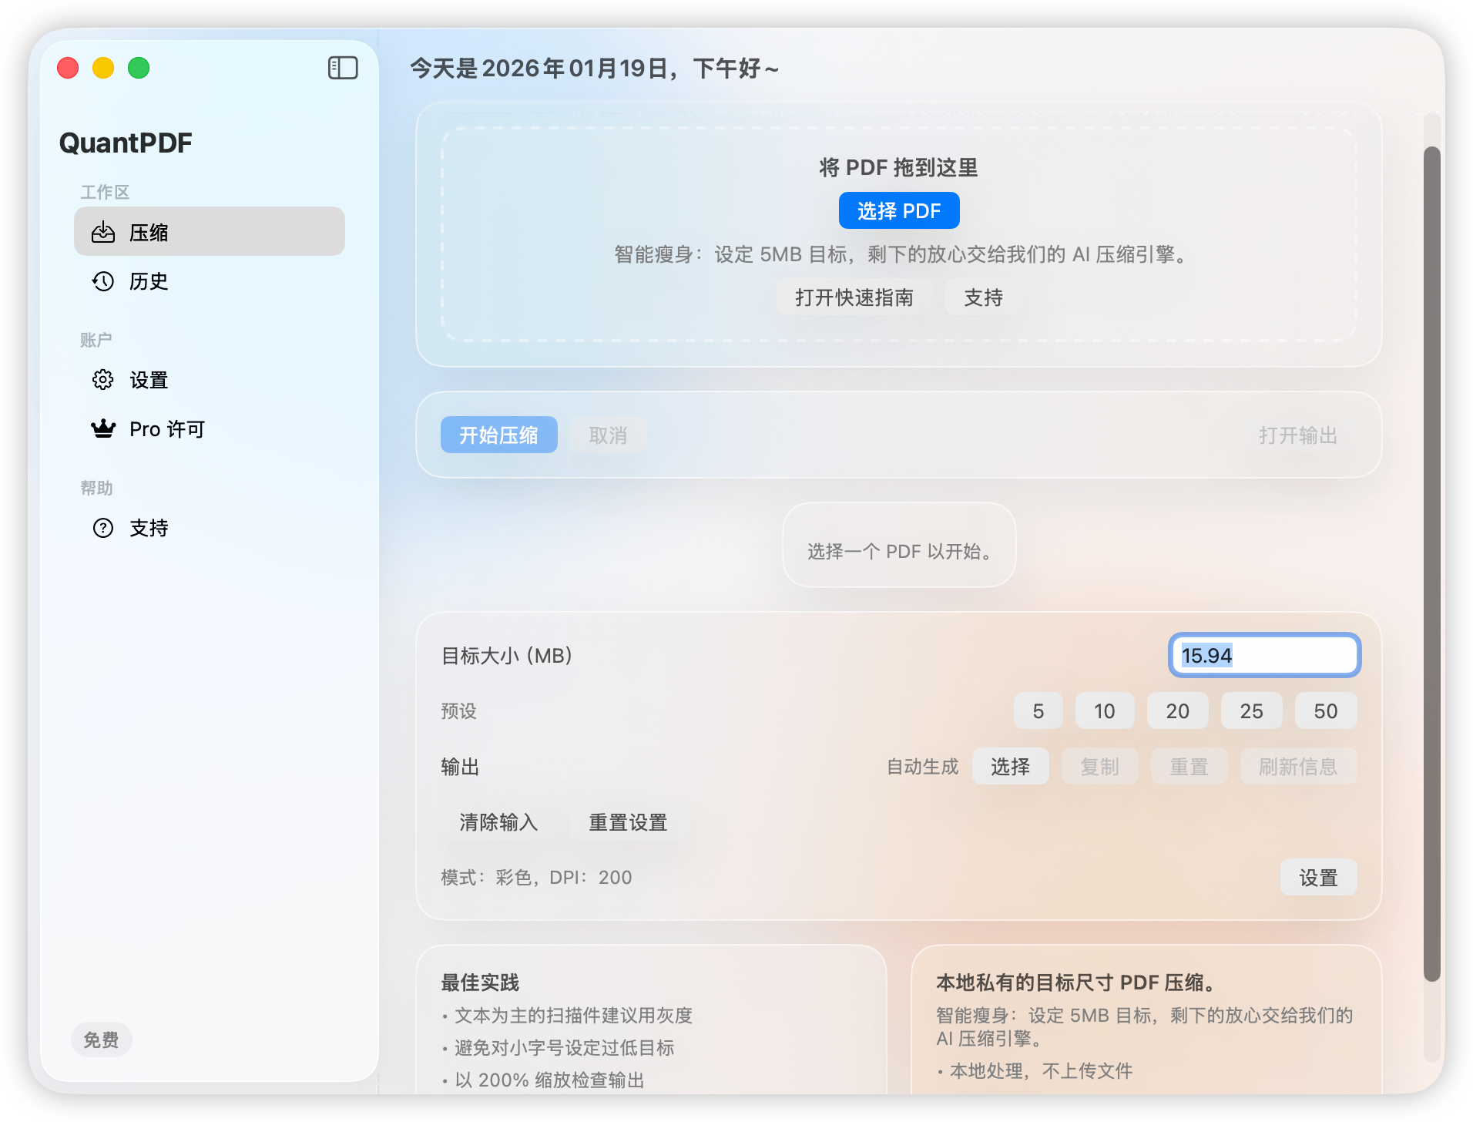Select the 50 MB preset
The width and height of the screenshot is (1473, 1122).
[1326, 710]
